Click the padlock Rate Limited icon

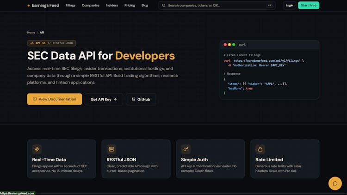pos(260,149)
